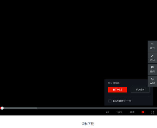Seek near the end of the progress bar
Image resolution: width=157 pixels, height=128 pixels.
pyautogui.click(x=154, y=108)
